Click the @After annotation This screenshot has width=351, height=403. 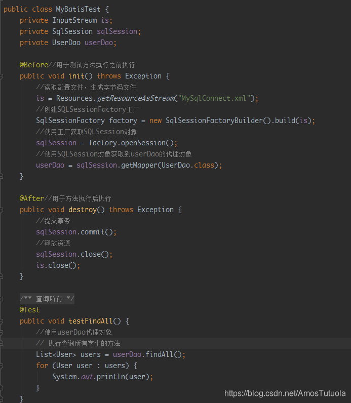tap(31, 198)
